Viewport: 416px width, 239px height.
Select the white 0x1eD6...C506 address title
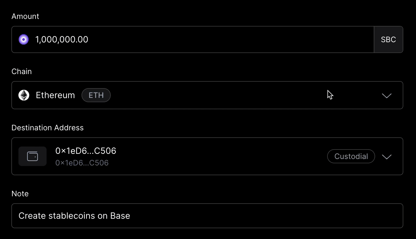[x=86, y=151]
